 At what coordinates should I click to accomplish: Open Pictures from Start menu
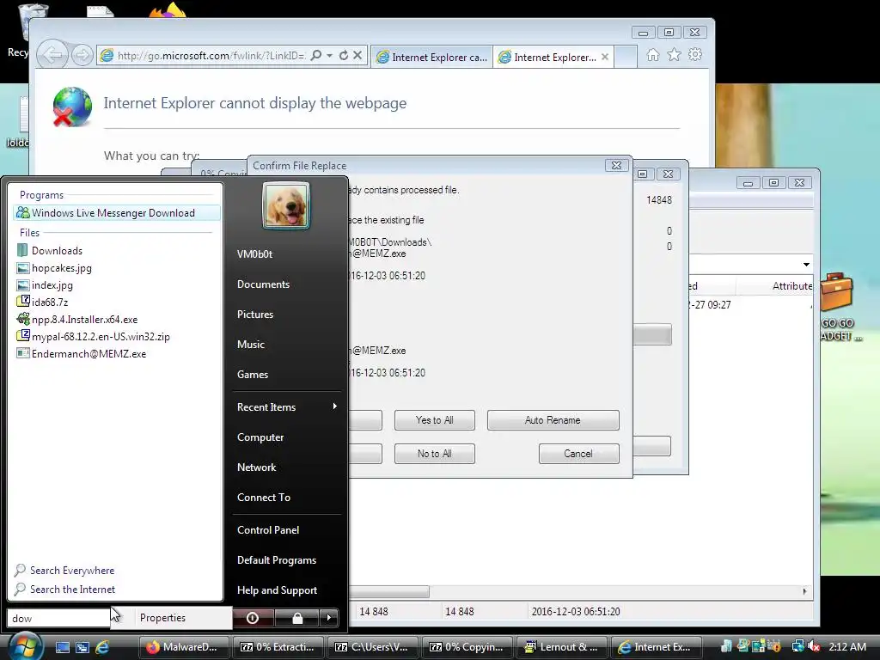pyautogui.click(x=254, y=315)
